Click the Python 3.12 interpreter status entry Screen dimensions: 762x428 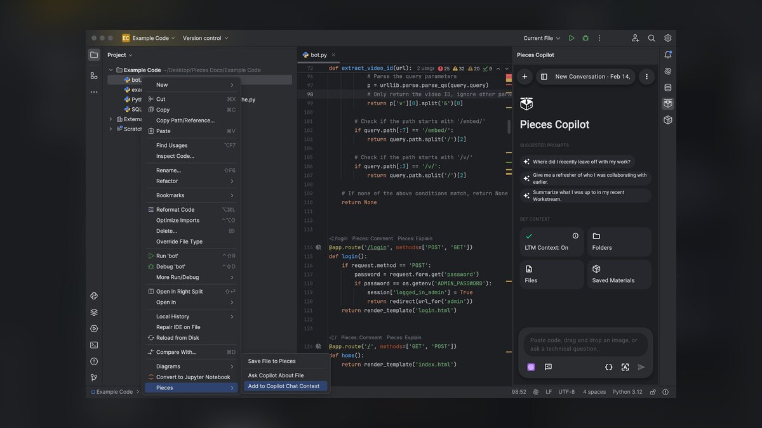pos(627,392)
